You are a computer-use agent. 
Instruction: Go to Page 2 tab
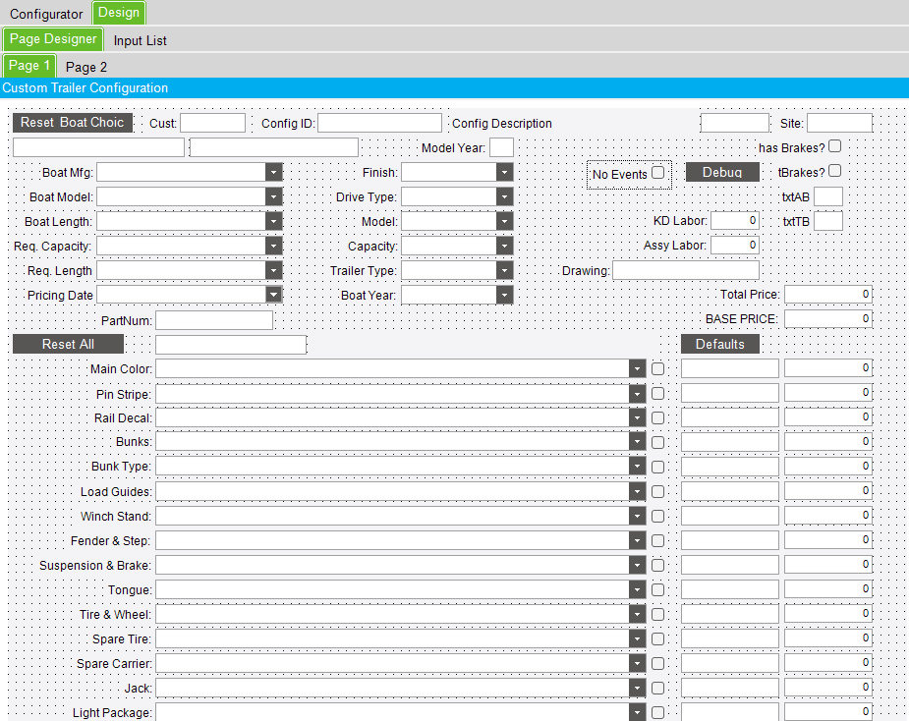point(86,67)
